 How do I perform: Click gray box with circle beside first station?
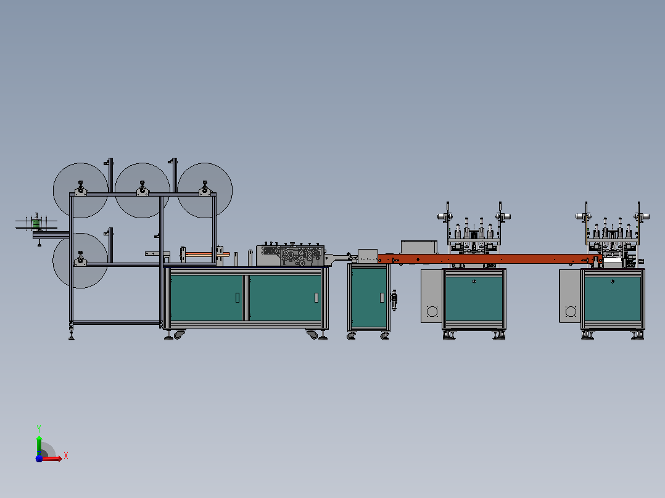(x=432, y=296)
